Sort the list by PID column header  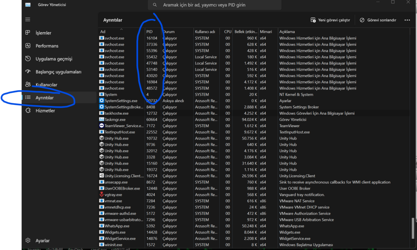click(149, 31)
